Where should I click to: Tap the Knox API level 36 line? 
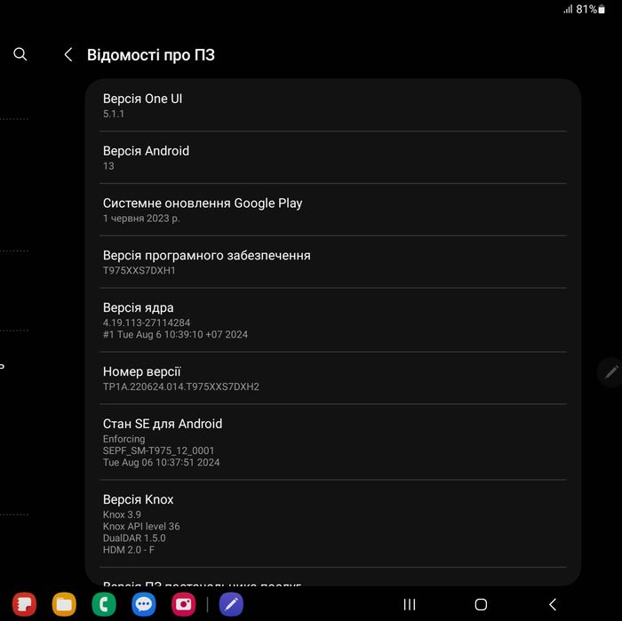point(141,526)
